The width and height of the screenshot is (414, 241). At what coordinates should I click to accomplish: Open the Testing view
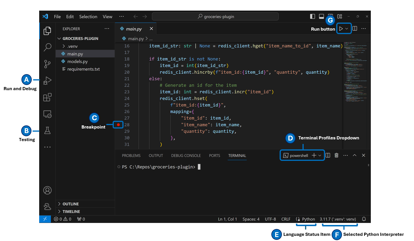47,131
